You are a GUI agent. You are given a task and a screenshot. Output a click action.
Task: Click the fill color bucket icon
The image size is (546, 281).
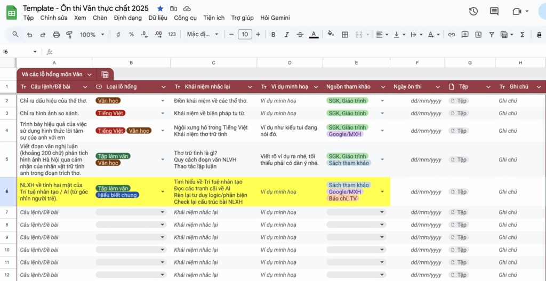click(x=331, y=35)
